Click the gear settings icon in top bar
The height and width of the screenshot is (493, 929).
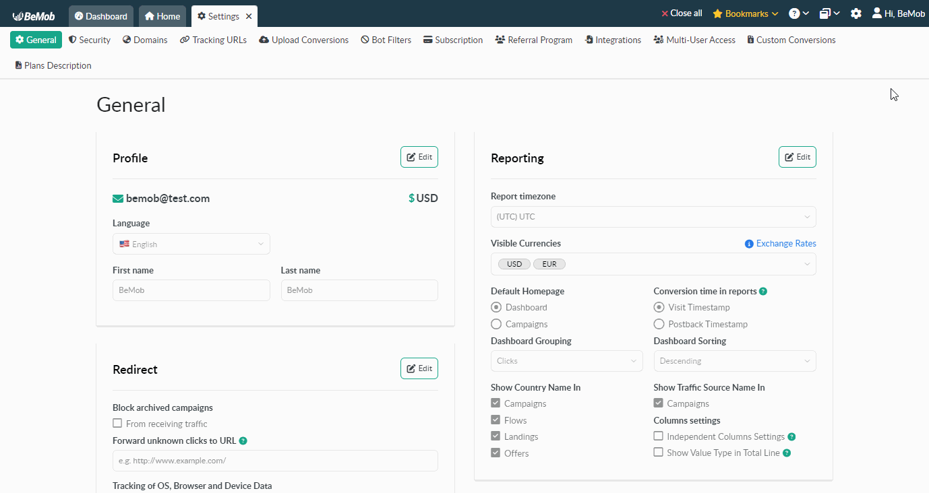(856, 13)
